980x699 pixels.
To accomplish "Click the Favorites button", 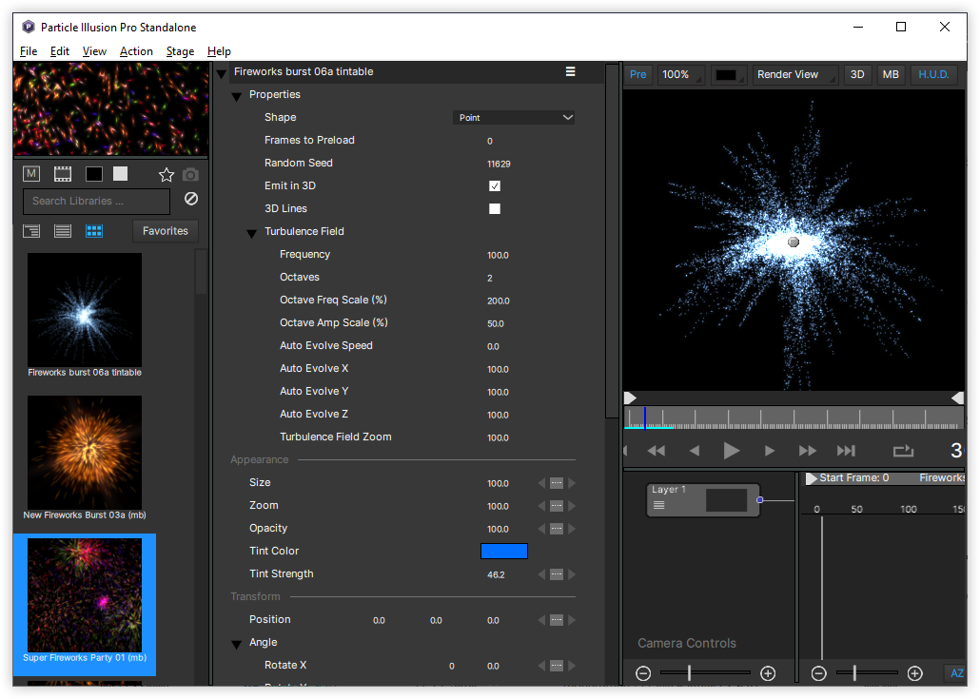I will tap(165, 231).
